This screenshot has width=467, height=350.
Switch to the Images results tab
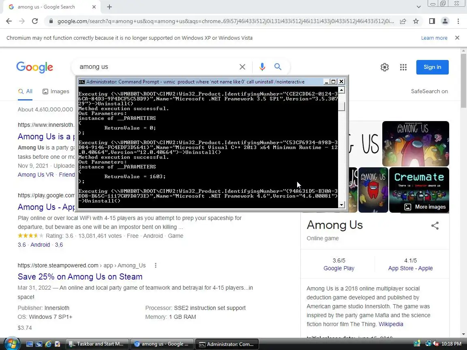pos(56,92)
